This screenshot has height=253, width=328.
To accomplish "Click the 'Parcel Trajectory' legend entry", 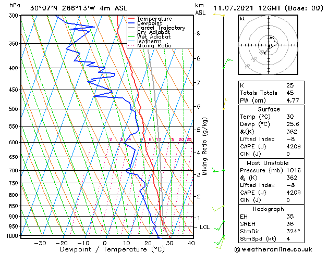I will (x=161, y=28).
